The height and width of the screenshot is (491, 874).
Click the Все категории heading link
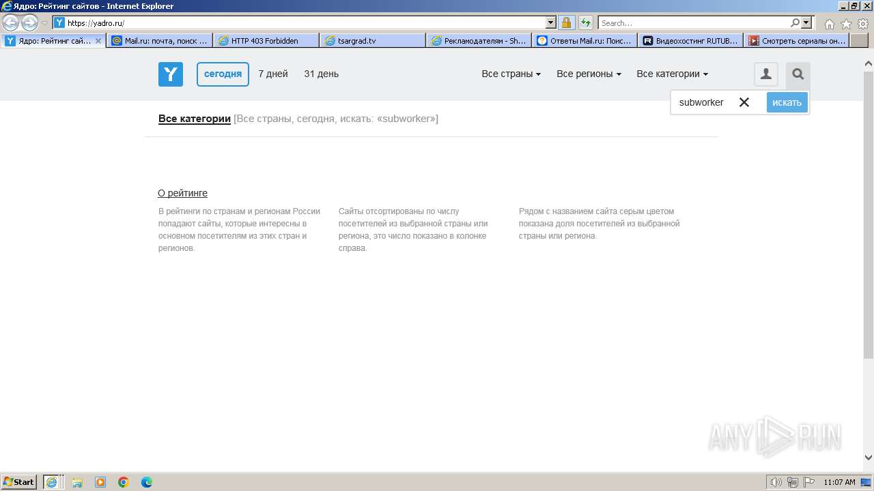(x=195, y=119)
